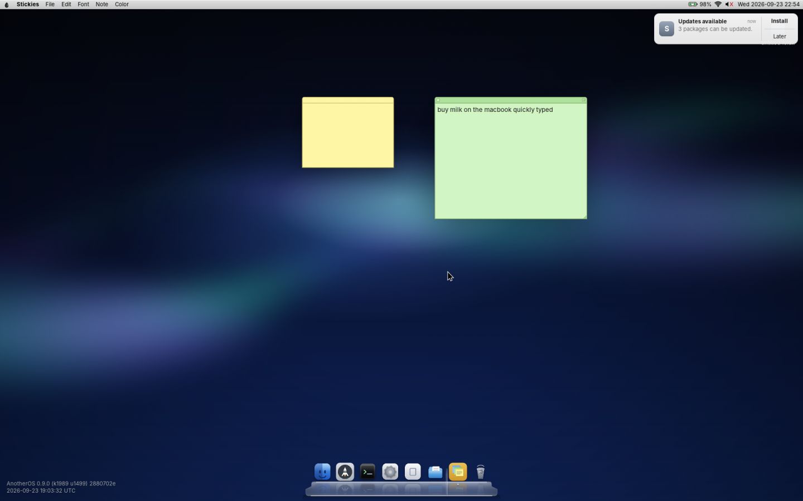Open the Wi-Fi status menu
The width and height of the screenshot is (803, 501).
click(x=718, y=4)
